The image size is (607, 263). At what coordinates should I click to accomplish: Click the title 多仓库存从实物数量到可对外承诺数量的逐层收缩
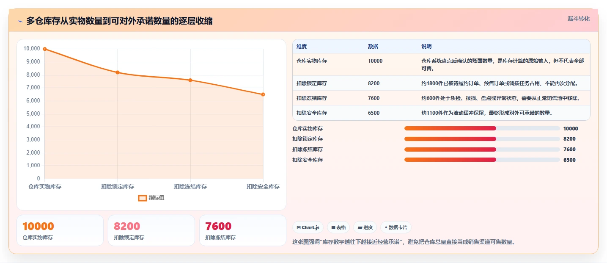(120, 21)
